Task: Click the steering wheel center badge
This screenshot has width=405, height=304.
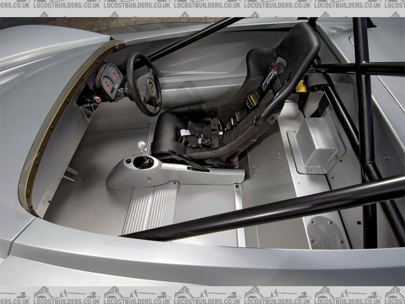Action: [x=151, y=86]
